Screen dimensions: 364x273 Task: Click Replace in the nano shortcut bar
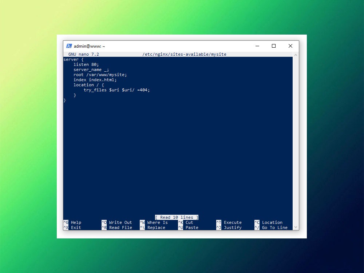[x=156, y=227]
